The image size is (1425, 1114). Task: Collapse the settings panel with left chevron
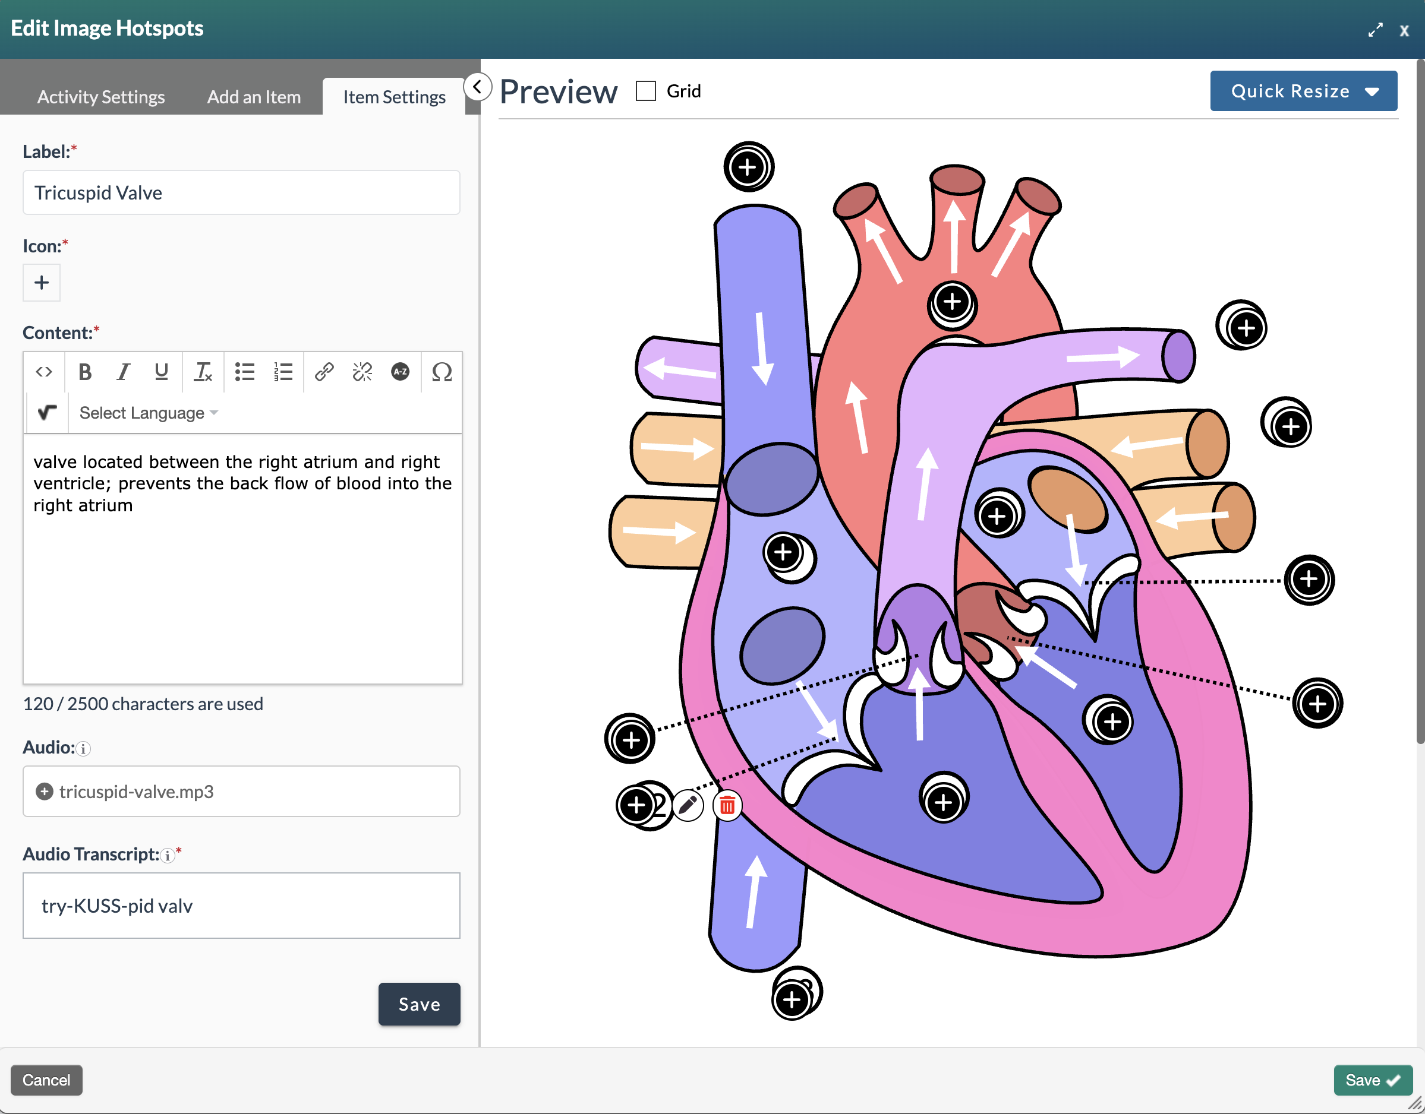pyautogui.click(x=478, y=86)
